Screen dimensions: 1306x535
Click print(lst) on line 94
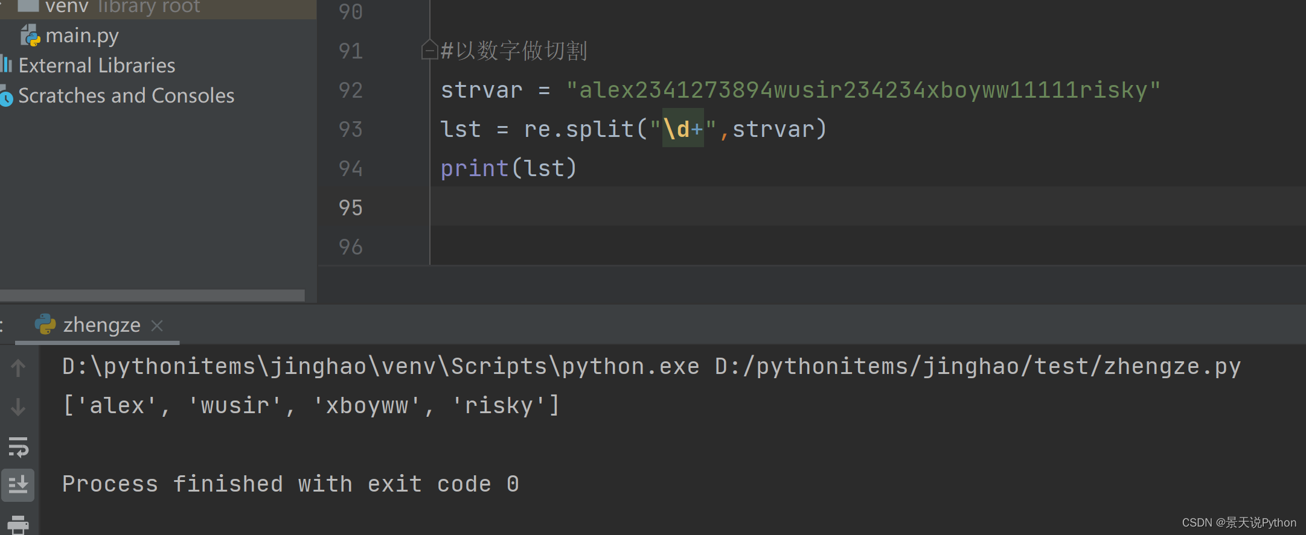coord(508,168)
